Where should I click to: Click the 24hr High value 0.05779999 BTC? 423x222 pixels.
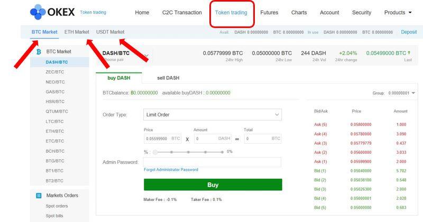pyautogui.click(x=223, y=53)
